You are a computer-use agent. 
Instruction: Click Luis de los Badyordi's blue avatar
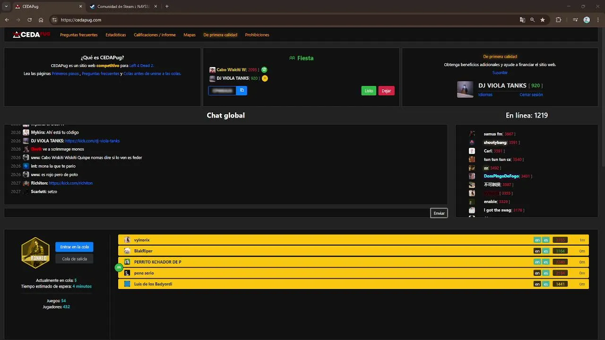[x=127, y=284]
